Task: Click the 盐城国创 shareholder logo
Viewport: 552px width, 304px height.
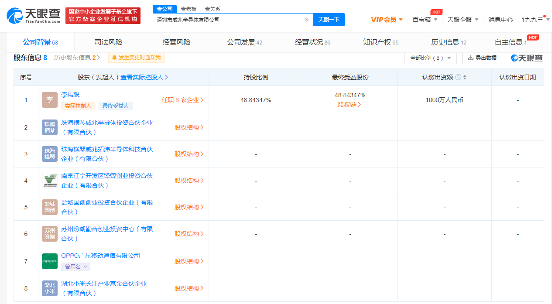Action: (x=50, y=207)
